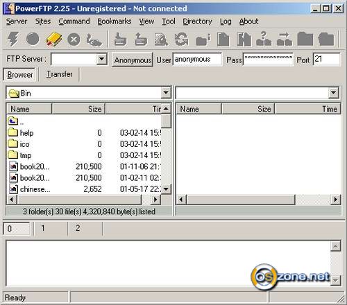Click the grey round circle toolbar icon
Screen dimensions: 347x305
(33, 39)
